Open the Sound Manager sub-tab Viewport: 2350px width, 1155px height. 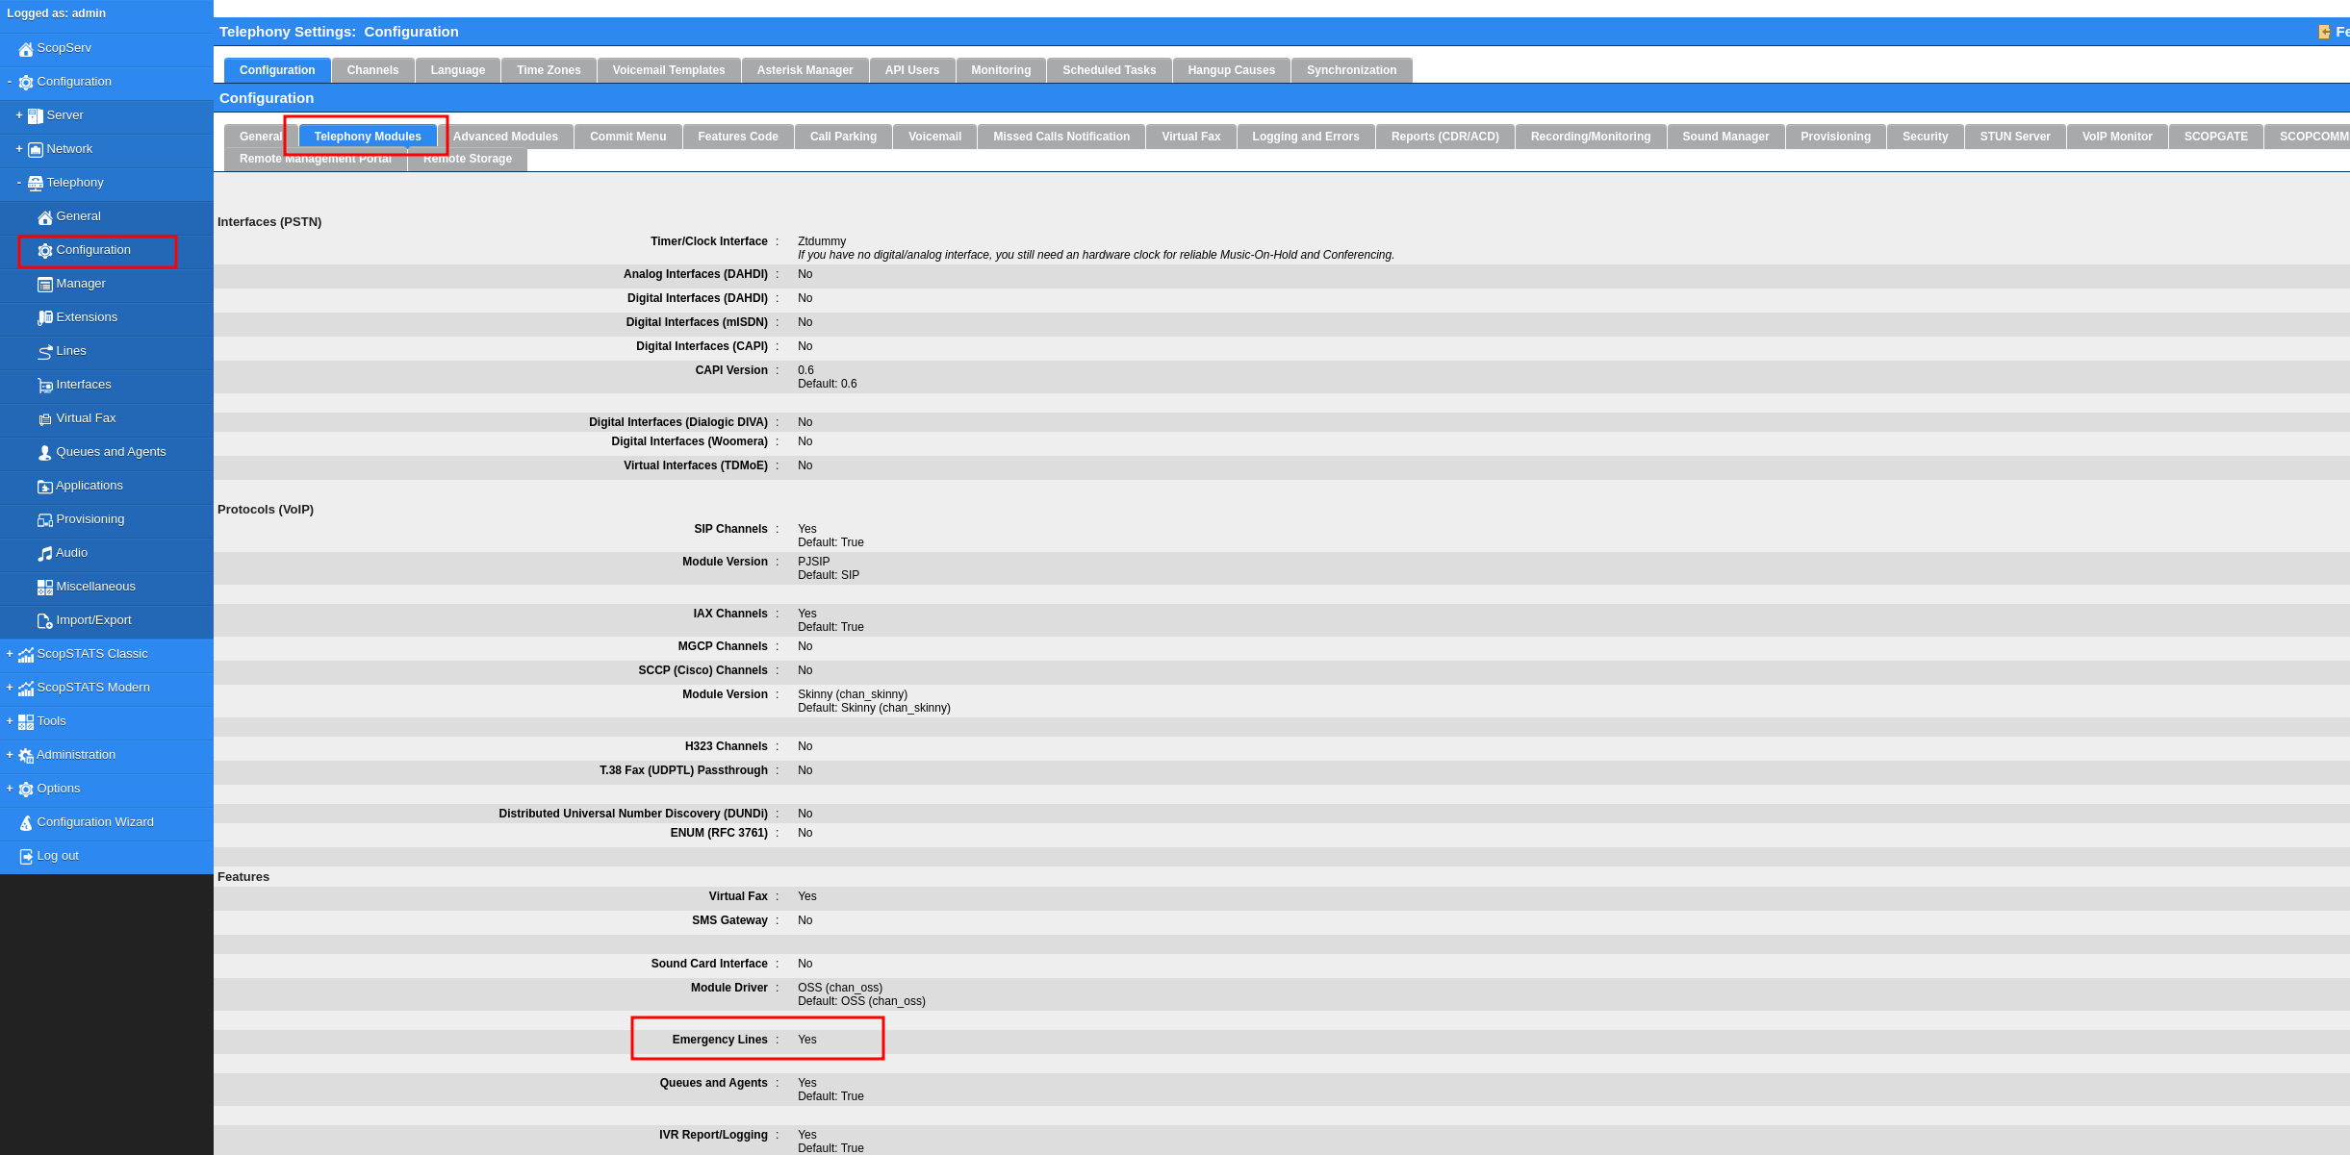tap(1725, 137)
